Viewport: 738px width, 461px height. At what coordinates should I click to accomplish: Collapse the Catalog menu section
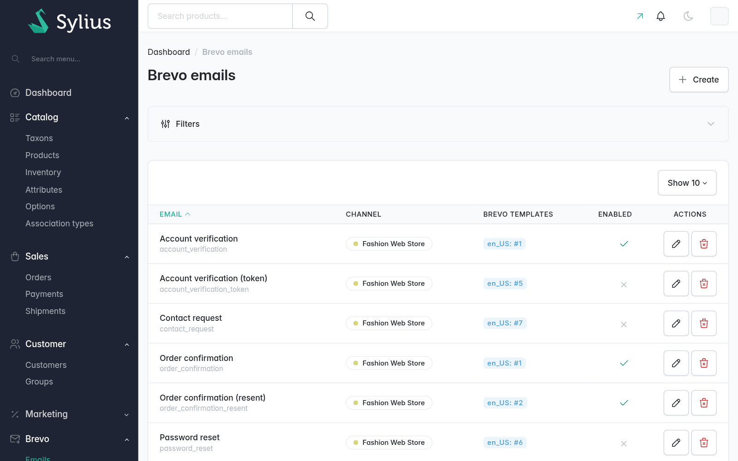pyautogui.click(x=69, y=118)
